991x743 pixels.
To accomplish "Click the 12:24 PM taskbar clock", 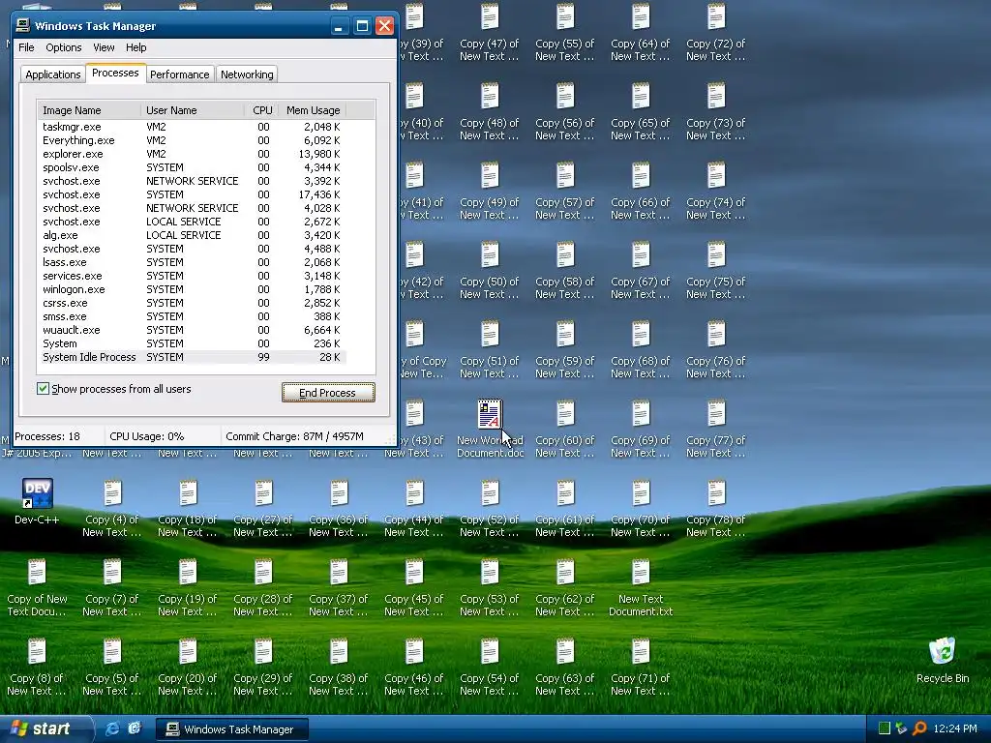I will click(x=955, y=728).
